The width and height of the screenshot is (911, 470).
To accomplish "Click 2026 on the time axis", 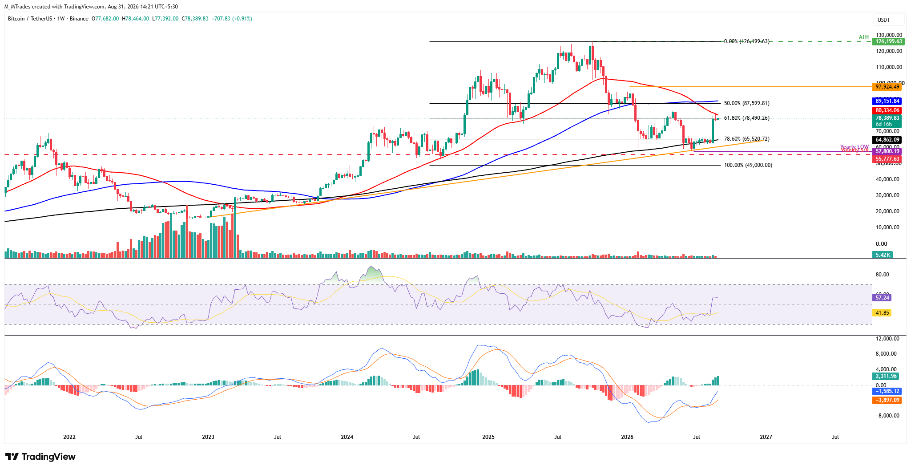I will click(627, 437).
